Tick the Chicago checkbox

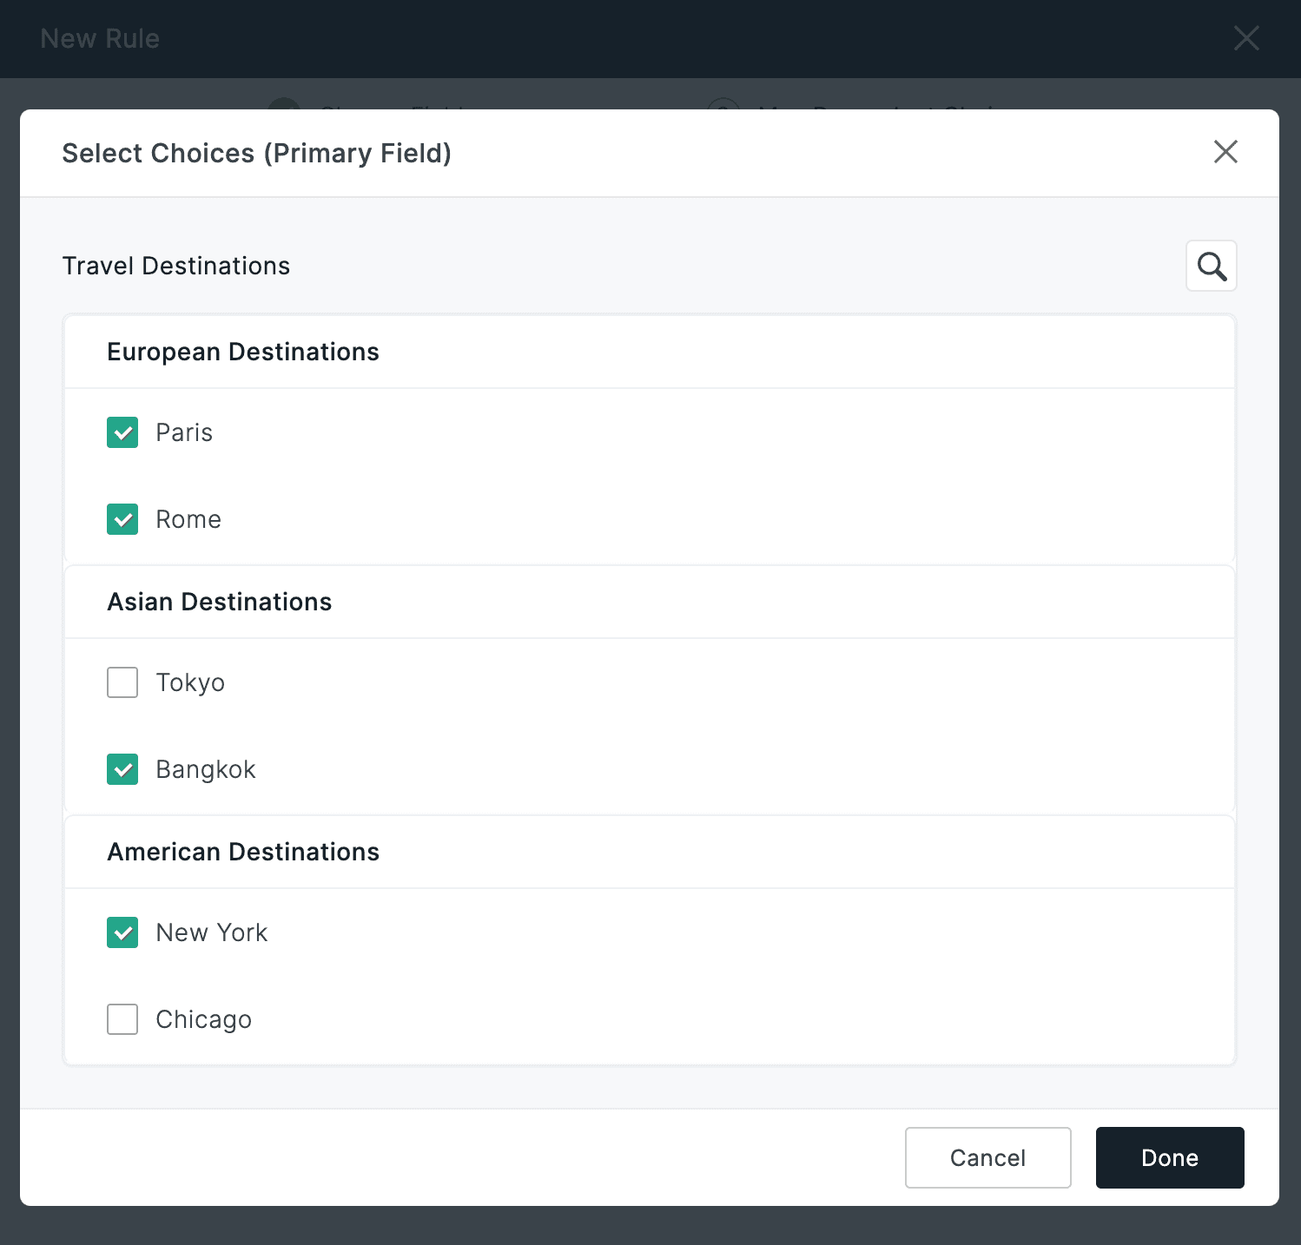(x=122, y=1019)
